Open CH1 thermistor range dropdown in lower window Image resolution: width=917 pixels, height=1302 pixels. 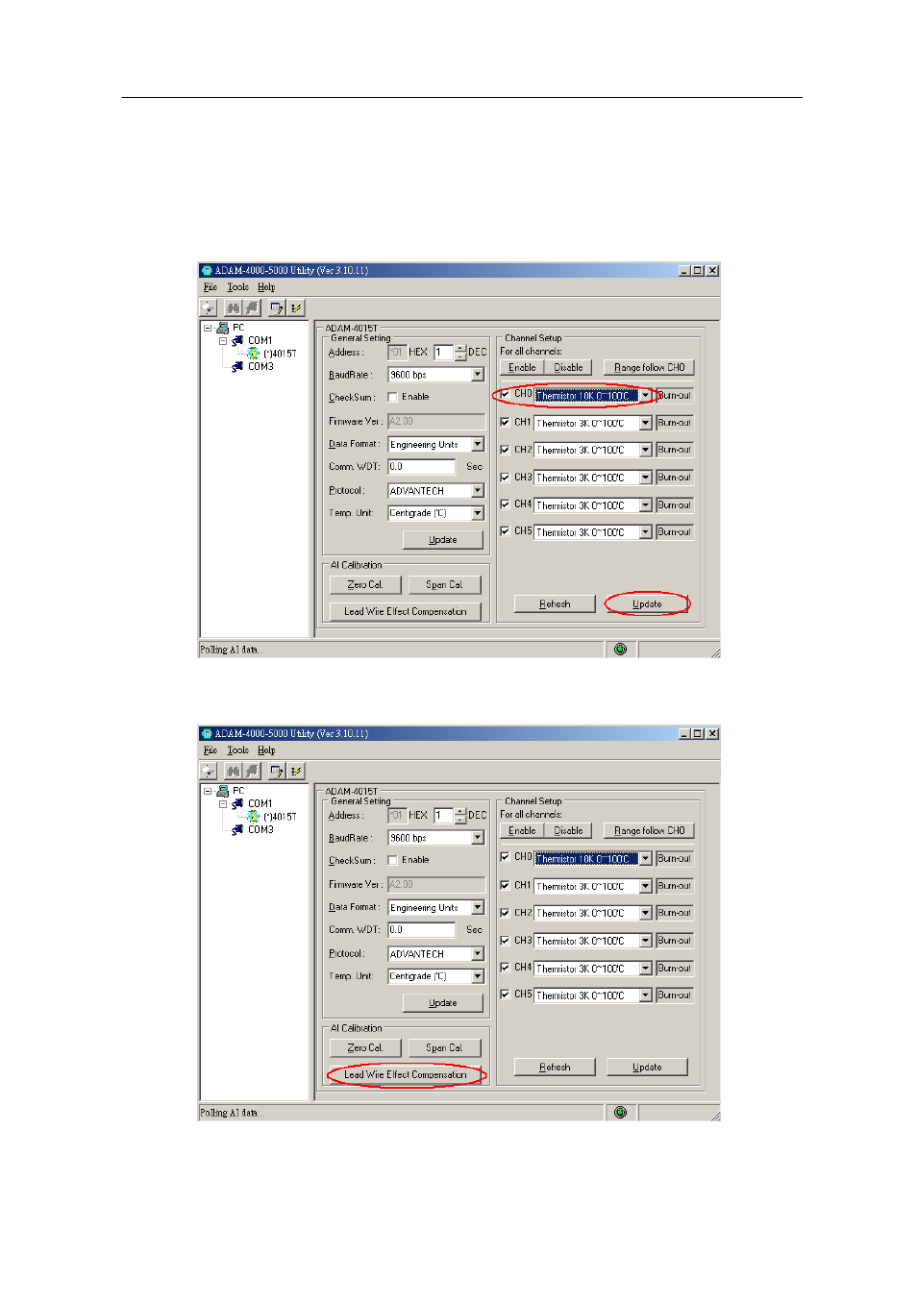point(646,886)
